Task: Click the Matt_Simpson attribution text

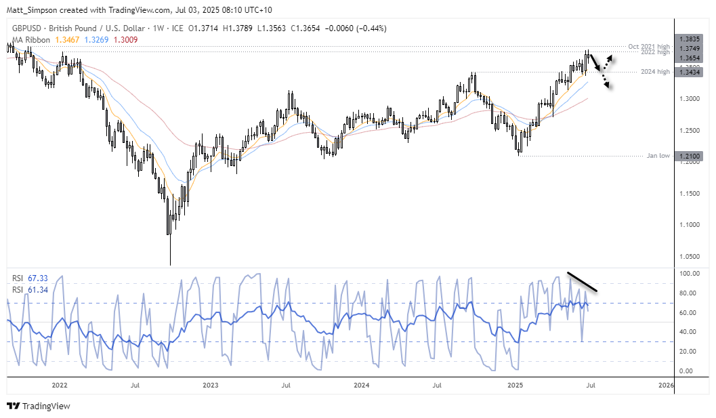Action: [x=31, y=7]
